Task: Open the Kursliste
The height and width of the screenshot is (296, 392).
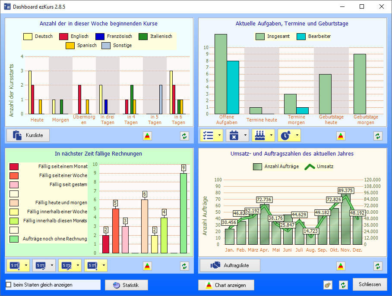Action: pos(28,135)
